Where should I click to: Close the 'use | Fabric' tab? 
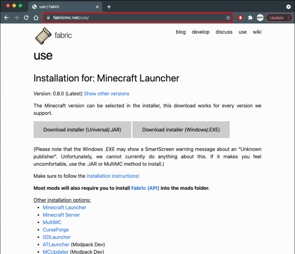(97, 7)
